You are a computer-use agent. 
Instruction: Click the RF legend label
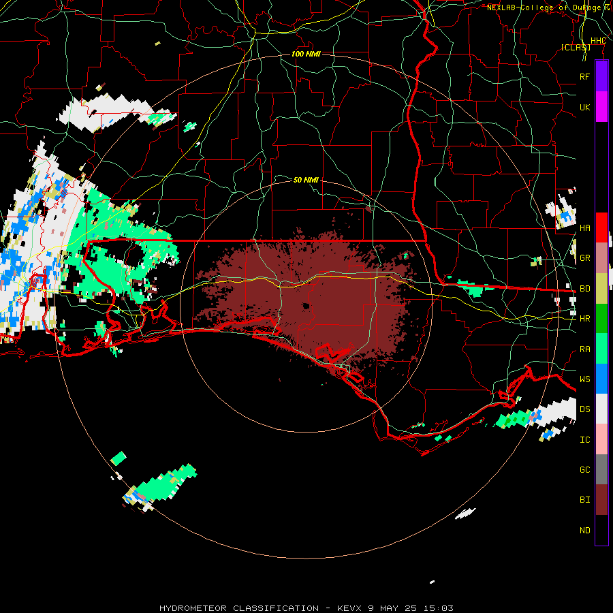point(584,76)
